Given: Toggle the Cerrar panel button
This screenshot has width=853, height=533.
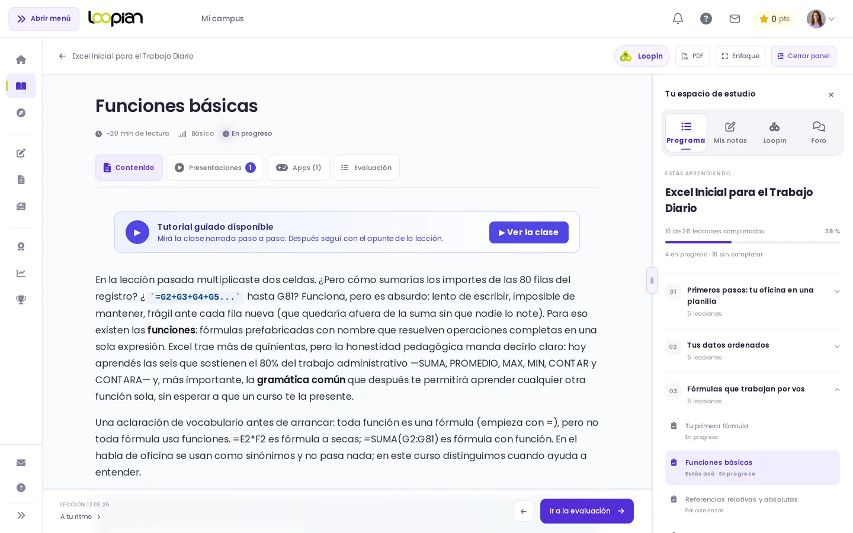Looking at the screenshot, I should (803, 56).
